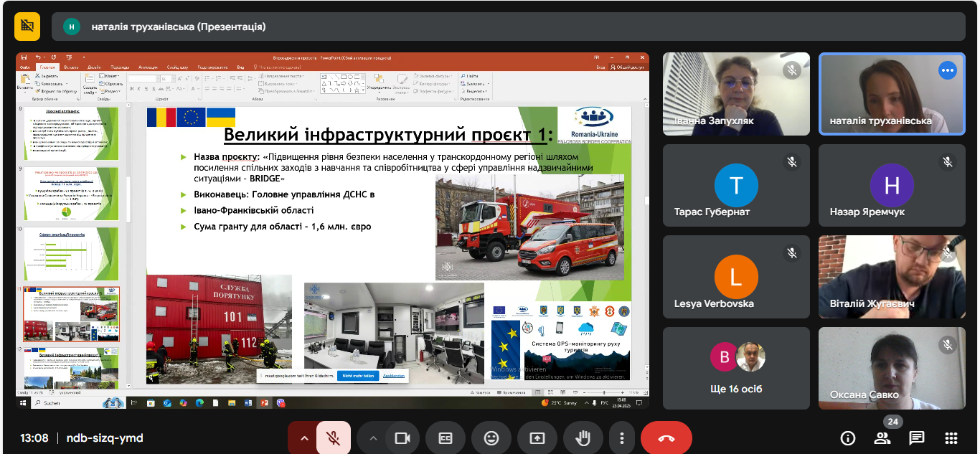Switch to PowerPoint Слайд-шоу tab
The height and width of the screenshot is (454, 980).
pyautogui.click(x=178, y=67)
